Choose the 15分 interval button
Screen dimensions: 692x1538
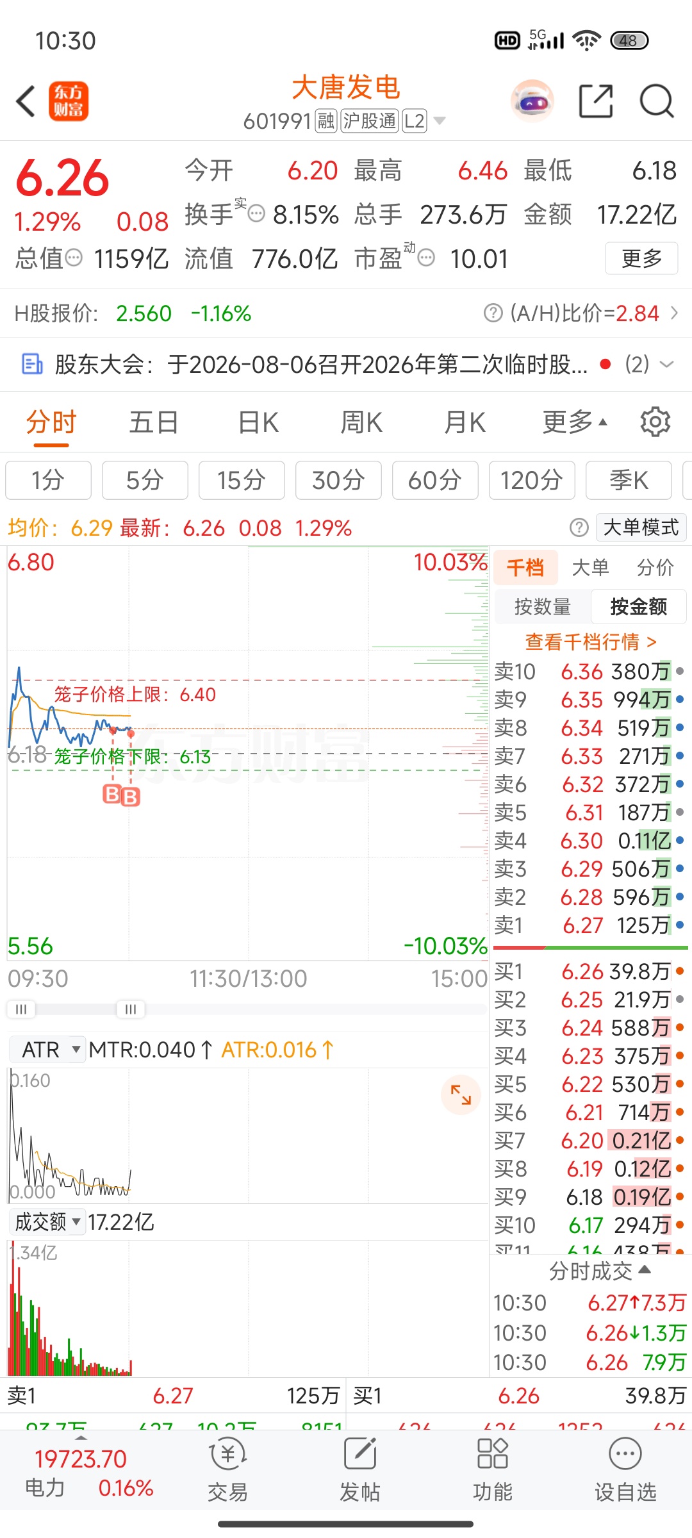click(x=242, y=480)
